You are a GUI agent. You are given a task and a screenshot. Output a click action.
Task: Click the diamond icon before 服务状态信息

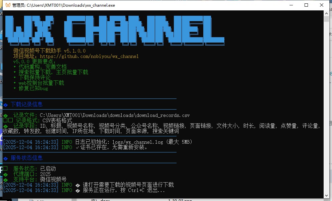(5, 158)
